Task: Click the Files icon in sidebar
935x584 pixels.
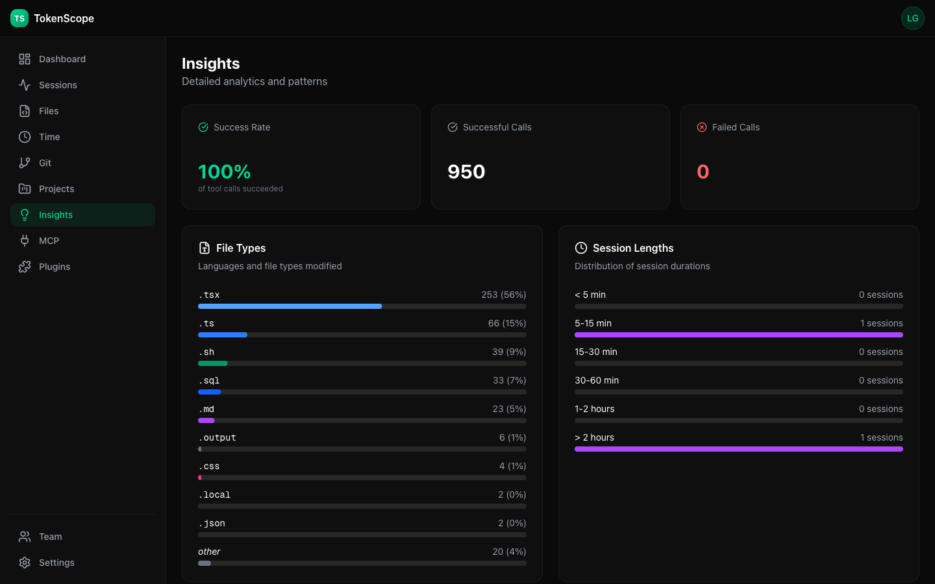Action: (25, 111)
